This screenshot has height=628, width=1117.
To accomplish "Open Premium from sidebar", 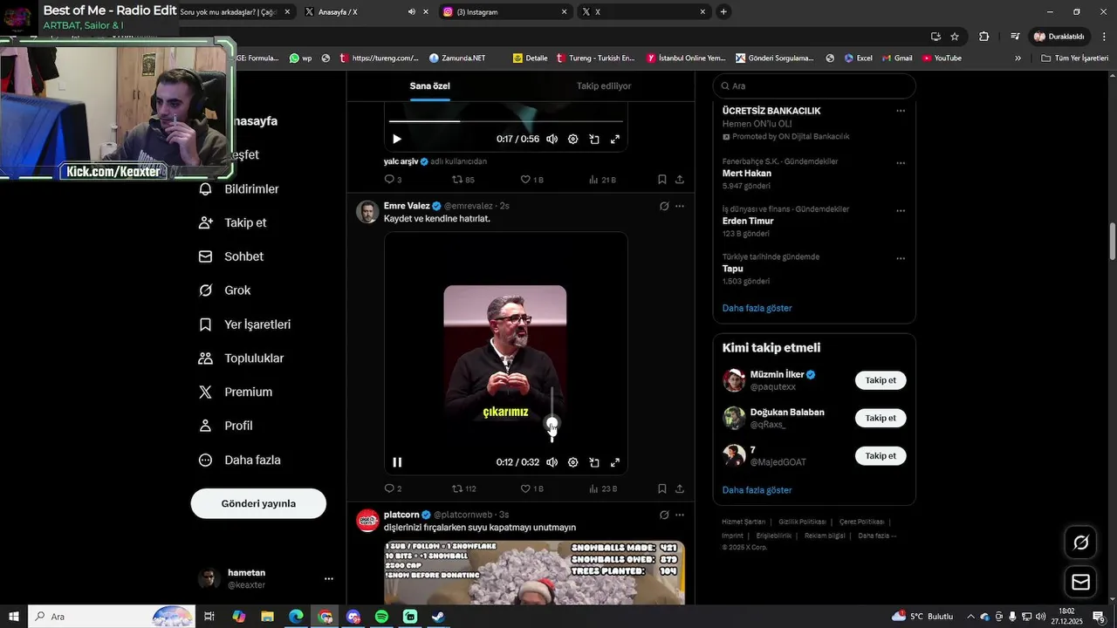I will pyautogui.click(x=236, y=392).
